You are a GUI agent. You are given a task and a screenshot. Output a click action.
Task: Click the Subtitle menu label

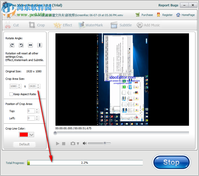pyautogui.click(x=126, y=25)
